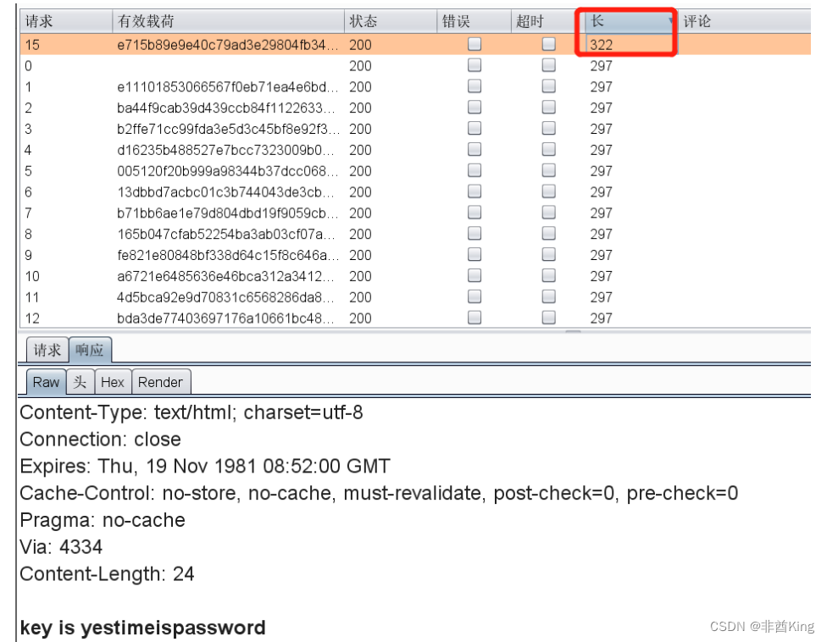Select payload a6721e6485636e46bca312a3412…
Viewport: 827px width, 642px height.
pyautogui.click(x=227, y=277)
